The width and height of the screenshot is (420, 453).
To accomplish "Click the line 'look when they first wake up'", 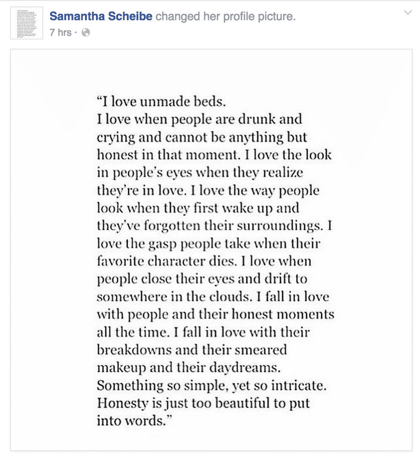I will click(x=198, y=208).
